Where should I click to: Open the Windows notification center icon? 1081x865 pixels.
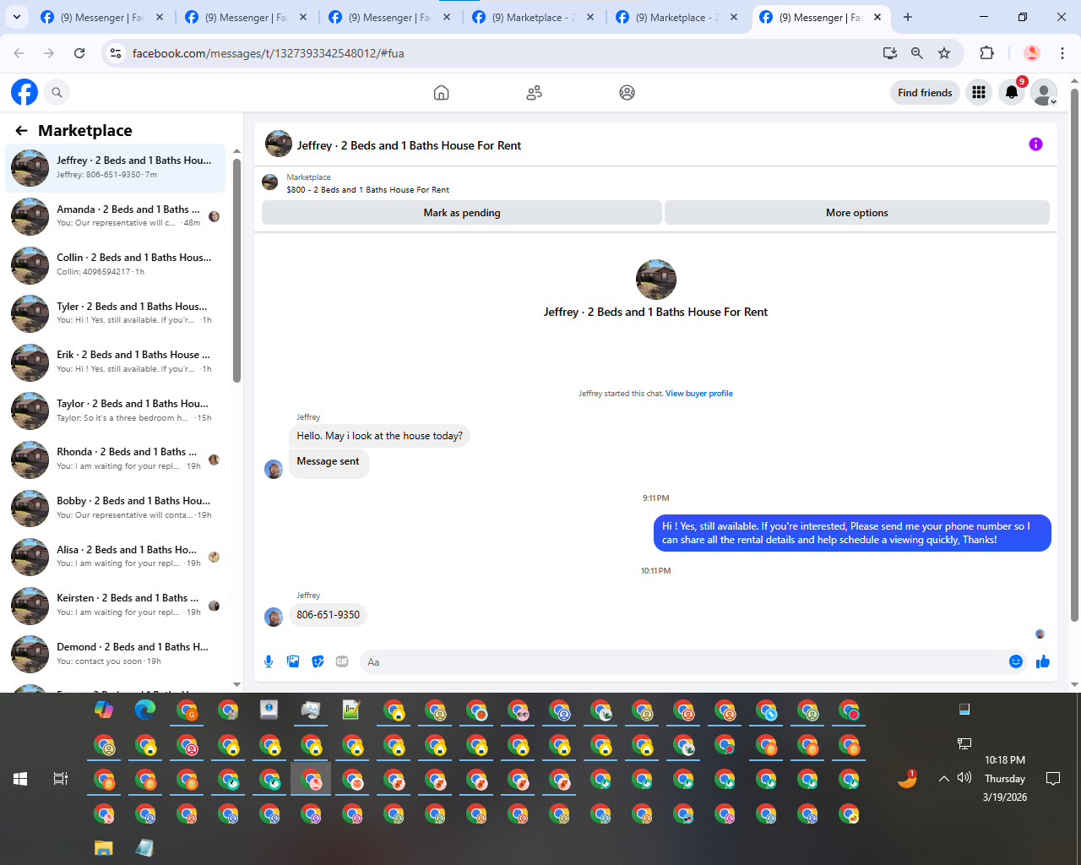pyautogui.click(x=1053, y=779)
